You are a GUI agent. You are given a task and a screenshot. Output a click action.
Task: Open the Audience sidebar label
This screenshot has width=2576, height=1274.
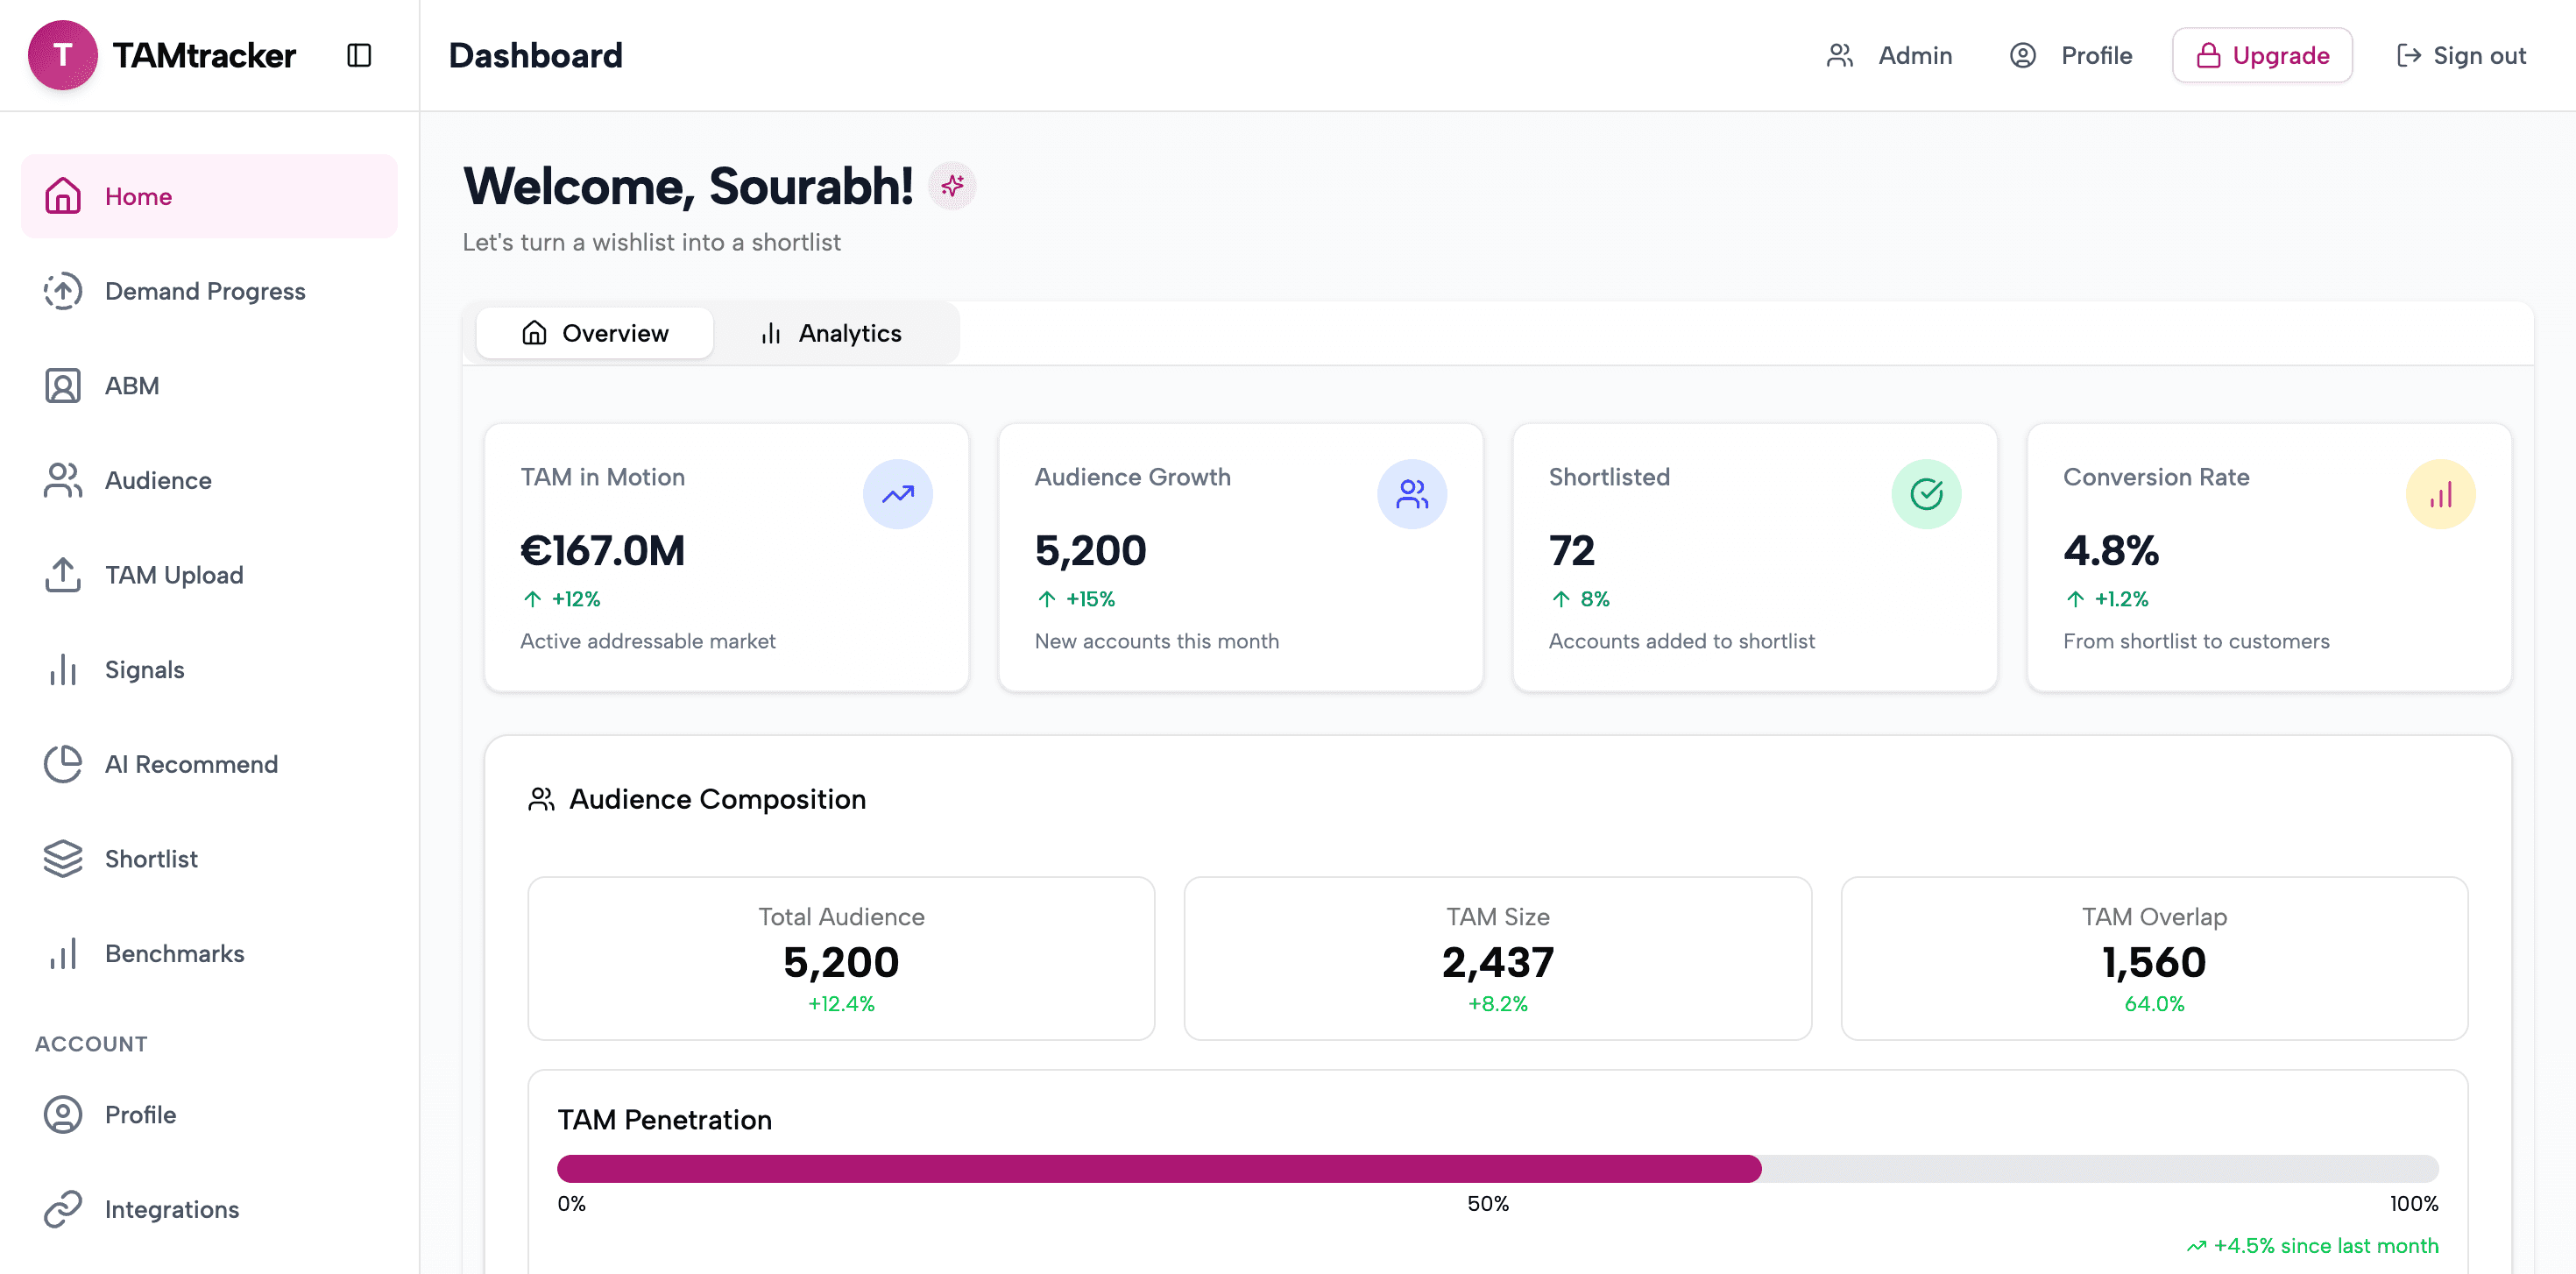[158, 480]
